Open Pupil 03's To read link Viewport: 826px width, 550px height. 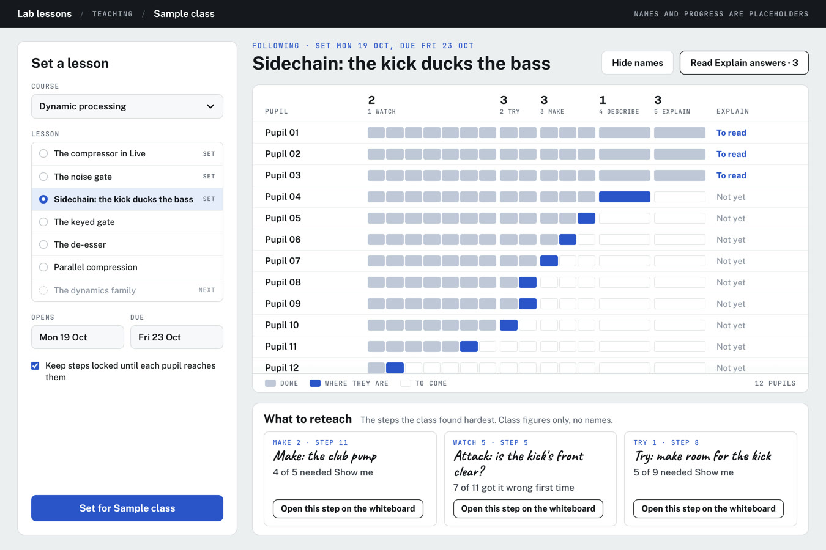[731, 175]
